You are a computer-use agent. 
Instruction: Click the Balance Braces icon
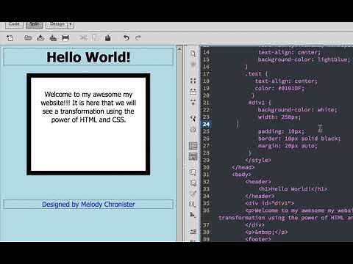[193, 130]
